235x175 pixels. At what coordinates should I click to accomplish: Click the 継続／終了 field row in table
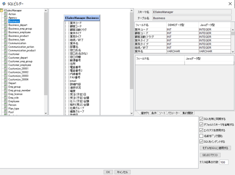183,47
